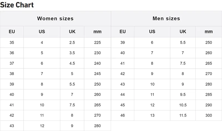Click women's UK size 4.5 cell
The height and width of the screenshot is (131, 222).
pos(72,63)
